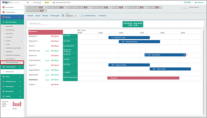Open the calendar icon beside Datum
The height and width of the screenshot is (118, 207).
63,16
